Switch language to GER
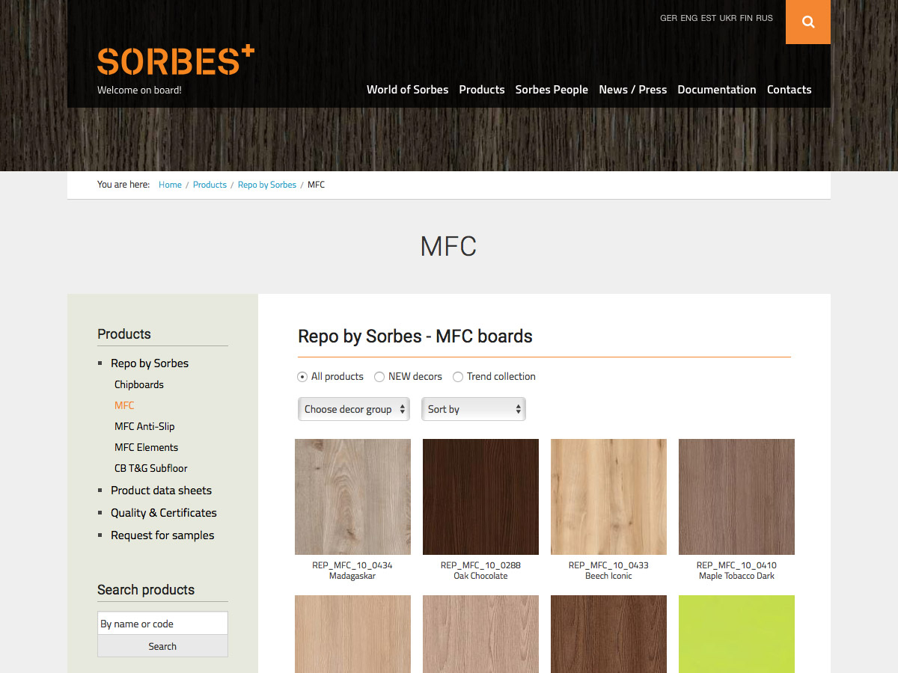Screen dimensions: 898x673 pyautogui.click(x=668, y=18)
